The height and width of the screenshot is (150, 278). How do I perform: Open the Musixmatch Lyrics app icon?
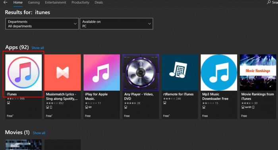(x=63, y=72)
